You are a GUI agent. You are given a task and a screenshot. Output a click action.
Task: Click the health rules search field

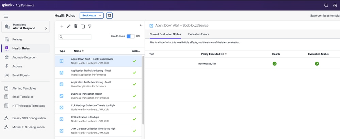pyautogui.click(x=75, y=37)
